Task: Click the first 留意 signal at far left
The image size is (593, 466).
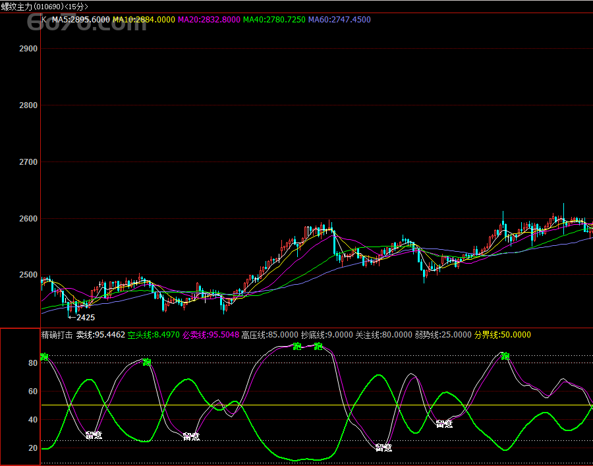Action: (94, 435)
